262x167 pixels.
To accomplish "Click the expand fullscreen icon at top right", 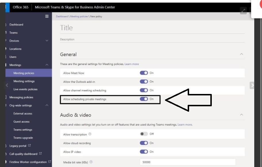I will pos(243,11).
